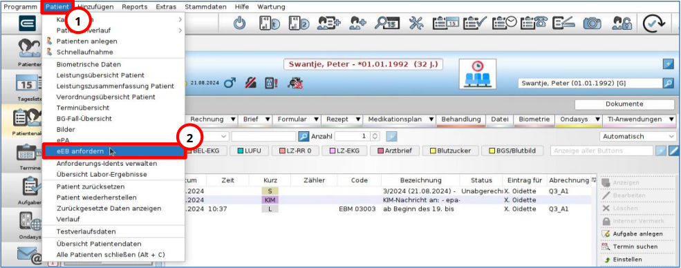Open the Reports menu

(135, 6)
